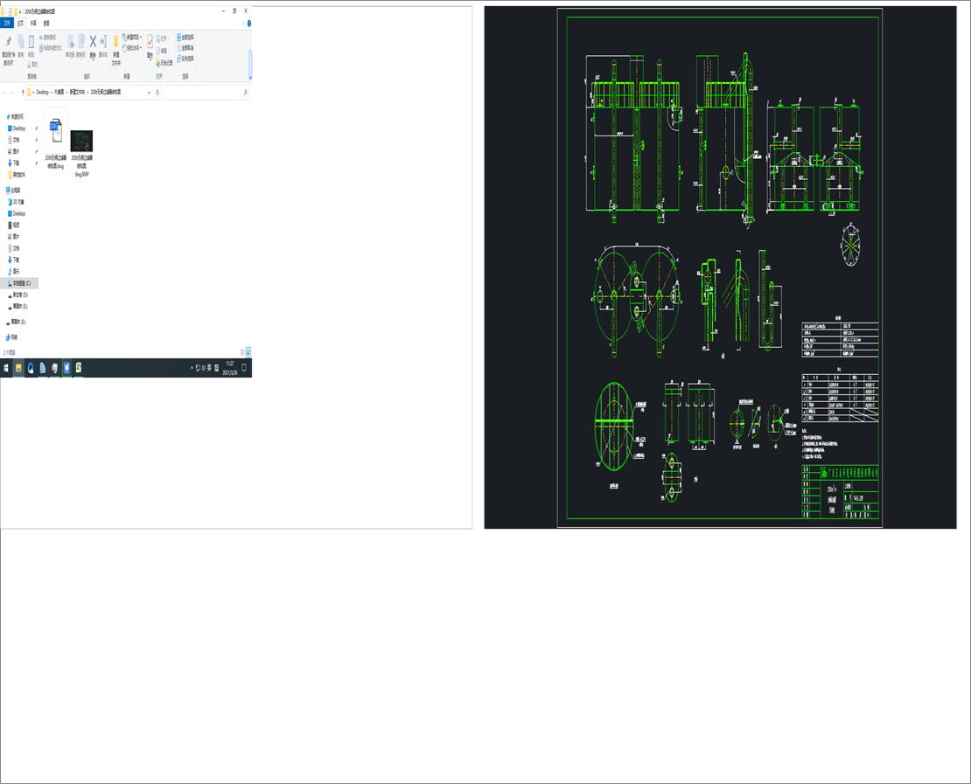Click the Select all ribbon button

185,37
